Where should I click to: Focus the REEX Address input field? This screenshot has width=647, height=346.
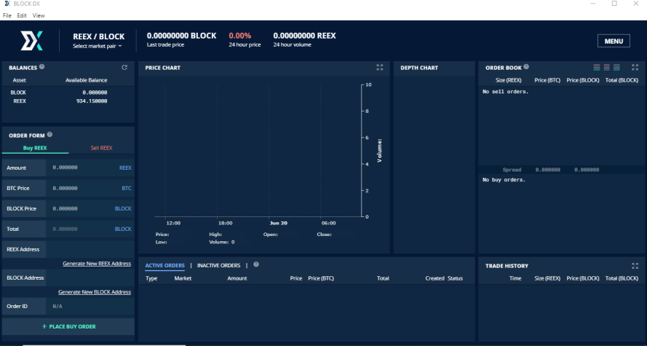[x=90, y=249]
